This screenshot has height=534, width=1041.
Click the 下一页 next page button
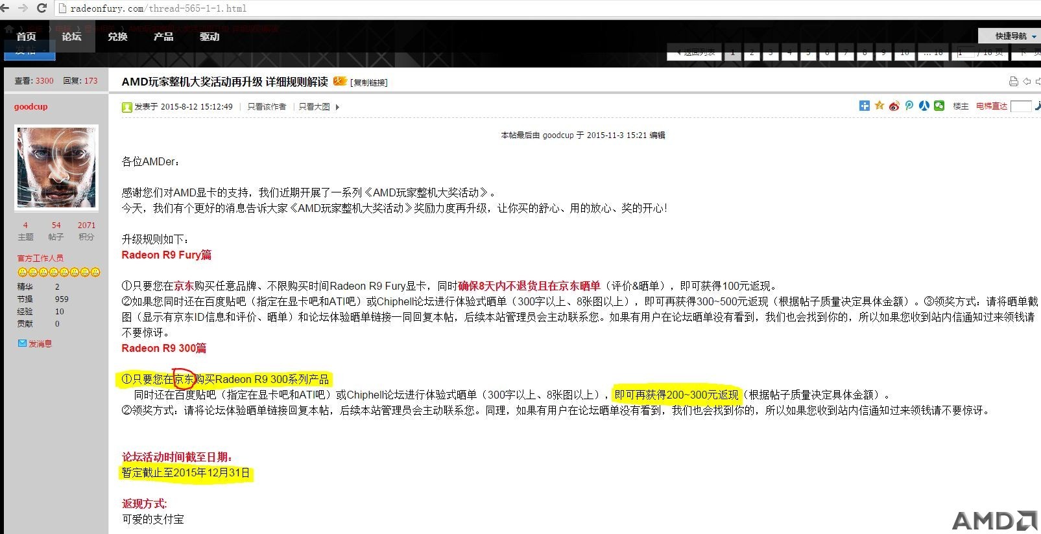click(x=1026, y=52)
